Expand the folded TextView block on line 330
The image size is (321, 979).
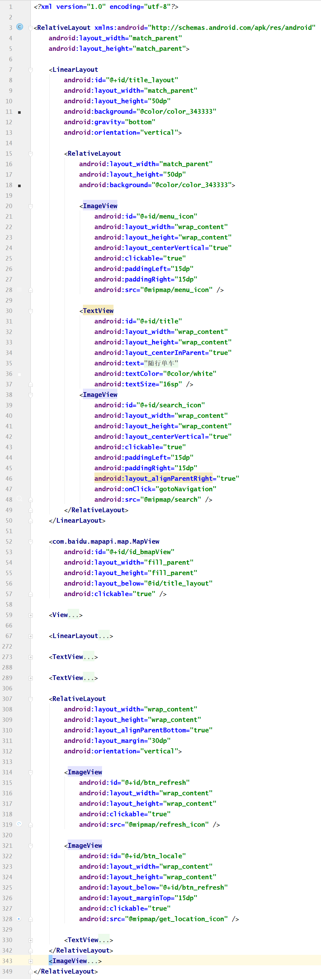point(31,940)
